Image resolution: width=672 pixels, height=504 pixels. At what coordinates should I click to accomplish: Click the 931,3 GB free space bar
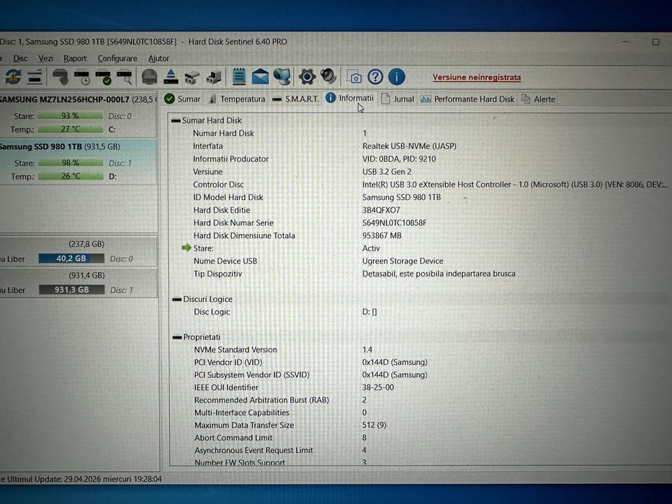pyautogui.click(x=71, y=289)
